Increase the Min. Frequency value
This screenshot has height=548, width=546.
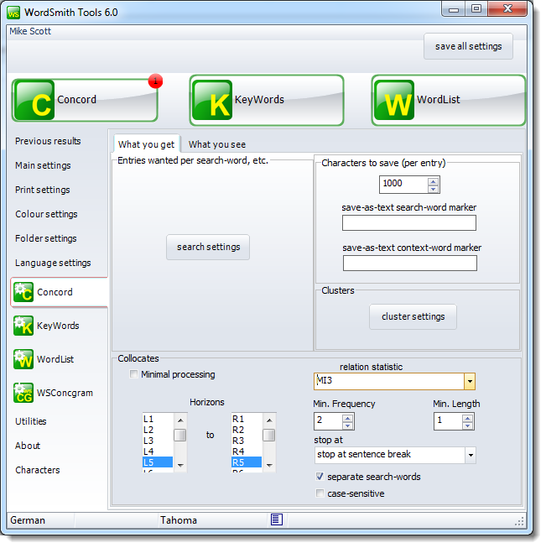pos(348,417)
